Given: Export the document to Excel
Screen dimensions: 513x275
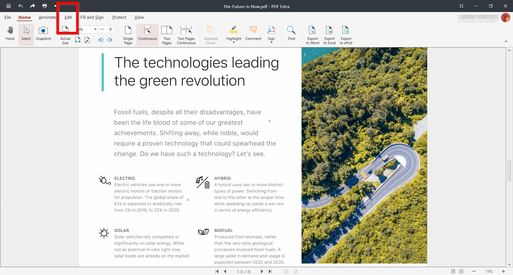Looking at the screenshot, I should tap(329, 35).
